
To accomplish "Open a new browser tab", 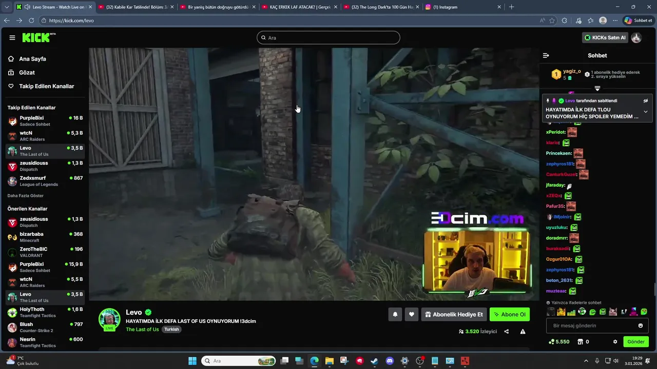I will pyautogui.click(x=511, y=7).
